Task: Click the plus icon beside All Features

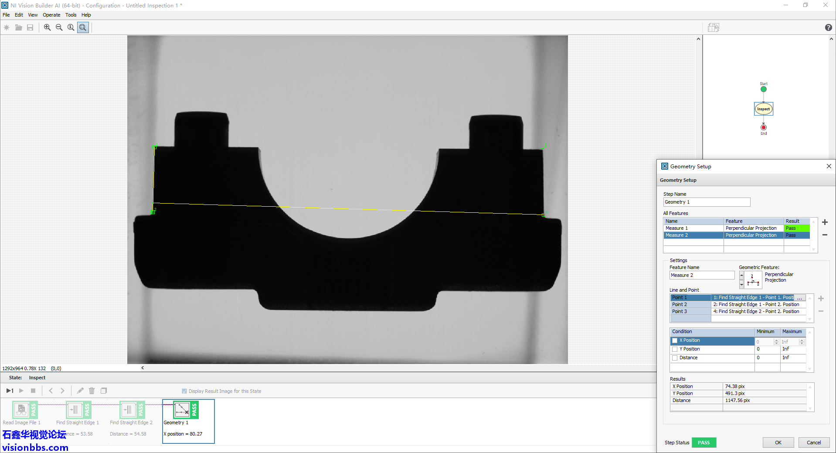Action: point(825,222)
